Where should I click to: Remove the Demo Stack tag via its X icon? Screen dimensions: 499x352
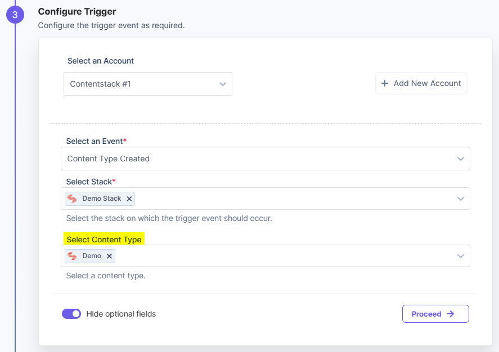click(129, 198)
